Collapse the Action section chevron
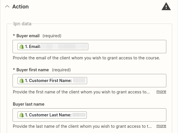The image size is (178, 133). [7, 7]
